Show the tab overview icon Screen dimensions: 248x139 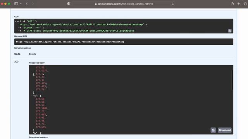point(245,3)
